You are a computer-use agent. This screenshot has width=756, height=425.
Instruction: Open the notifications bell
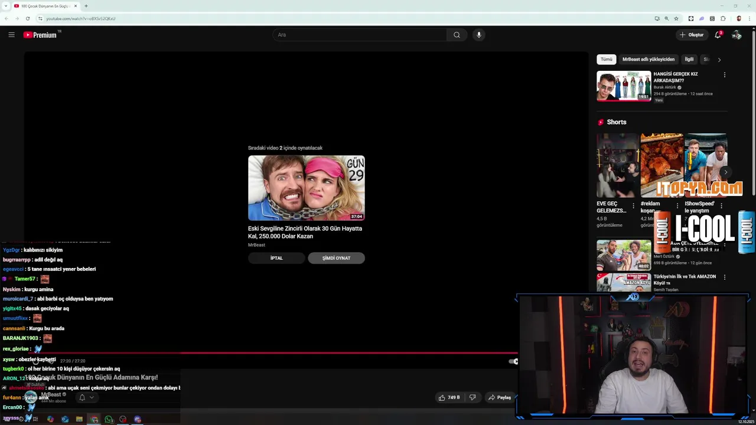pyautogui.click(x=718, y=35)
